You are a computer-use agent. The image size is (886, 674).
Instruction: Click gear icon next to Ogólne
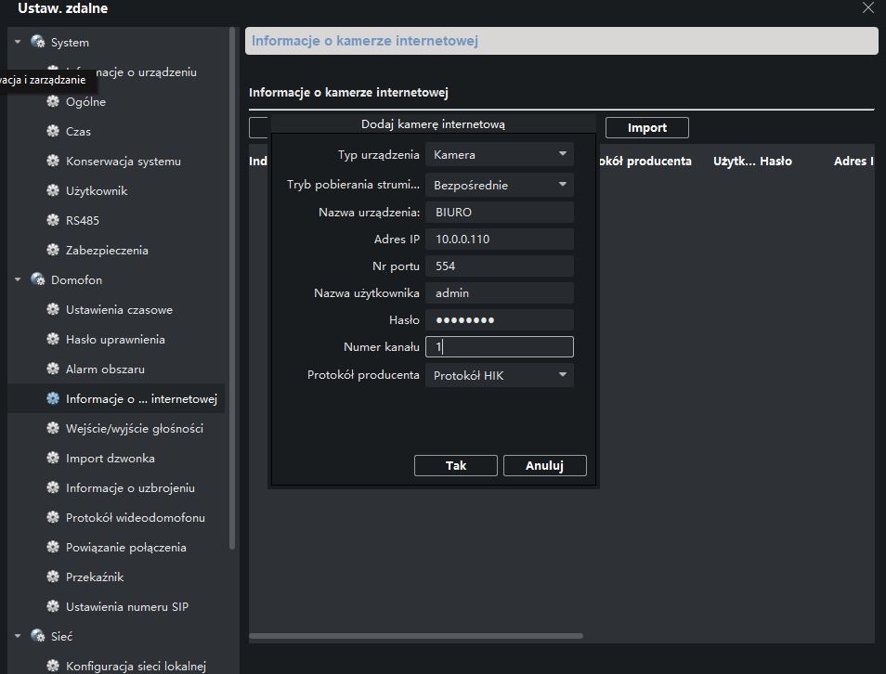53,102
